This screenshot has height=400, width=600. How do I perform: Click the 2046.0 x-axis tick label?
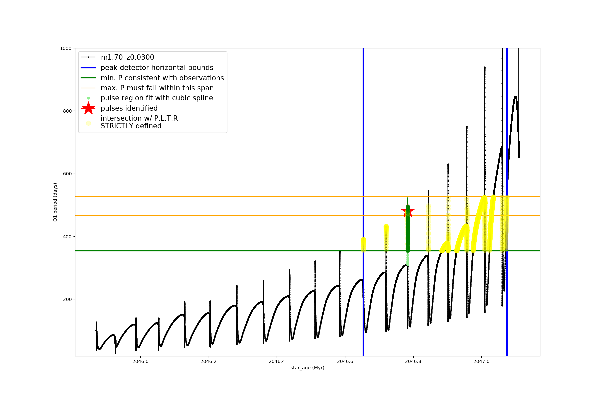click(140, 361)
